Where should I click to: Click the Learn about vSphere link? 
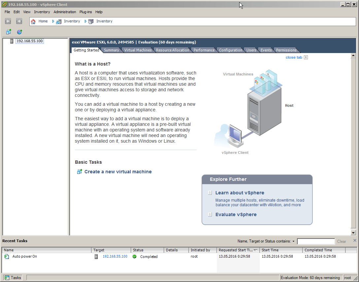240,193
